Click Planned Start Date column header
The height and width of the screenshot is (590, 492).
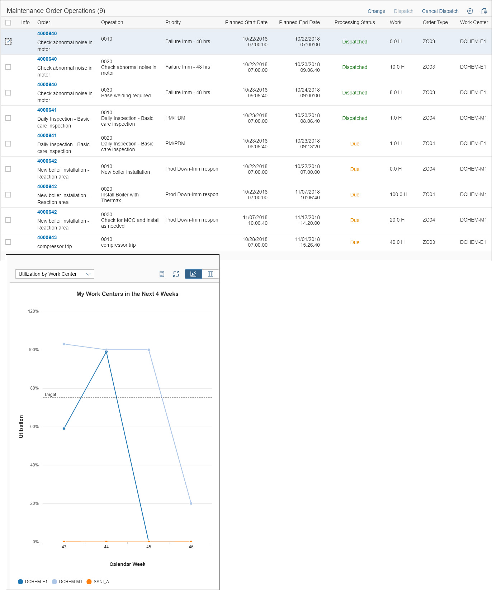246,22
